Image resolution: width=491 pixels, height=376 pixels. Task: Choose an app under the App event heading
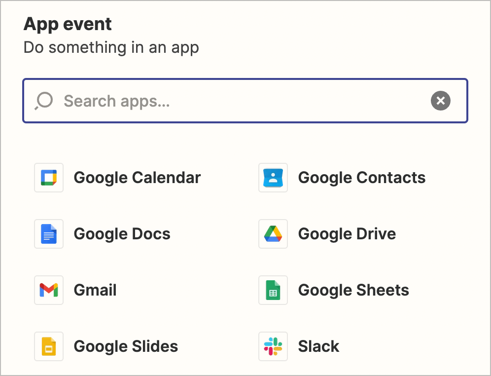pyautogui.click(x=137, y=177)
